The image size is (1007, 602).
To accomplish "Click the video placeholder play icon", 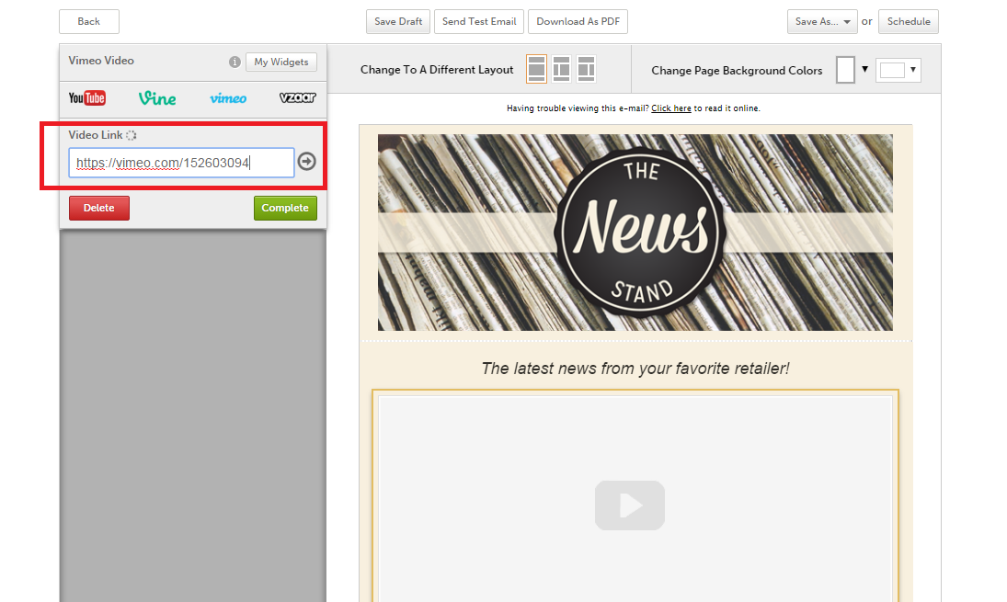I will [x=630, y=505].
